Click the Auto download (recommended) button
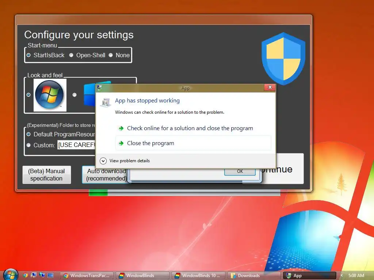Image resolution: width=374 pixels, height=280 pixels. [x=105, y=175]
